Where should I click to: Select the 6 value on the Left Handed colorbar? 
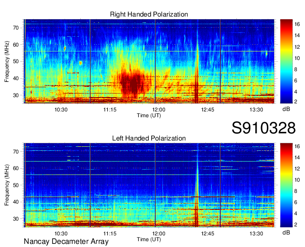[296, 202]
